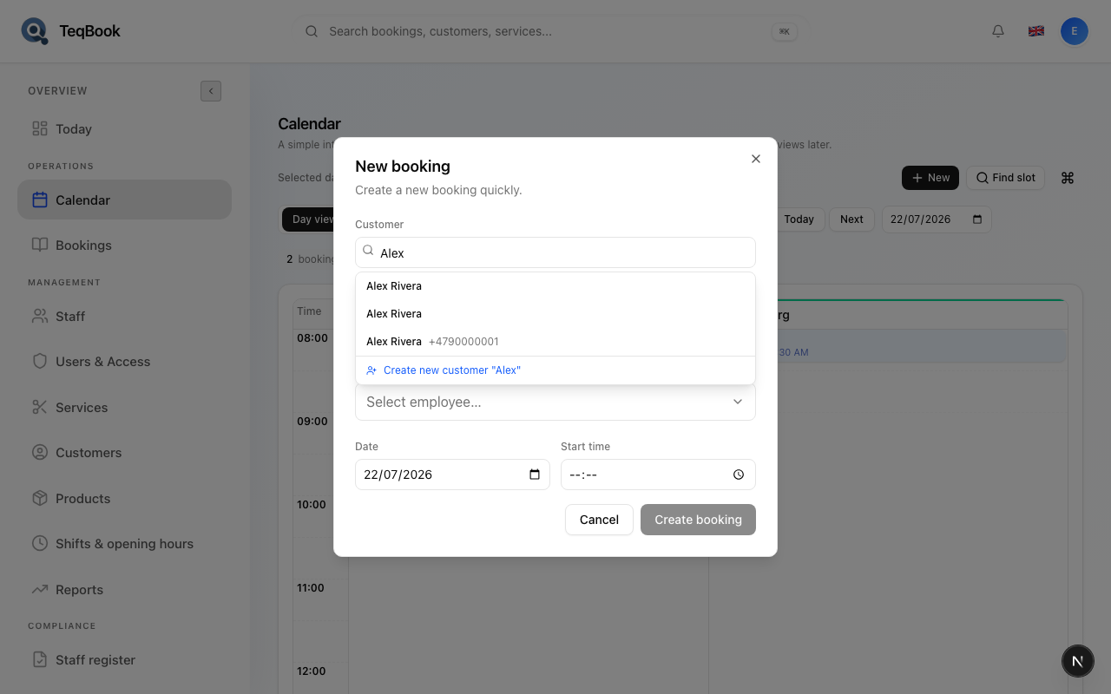1111x694 pixels.
Task: Click the Today grid icon in sidebar
Action: (40, 128)
